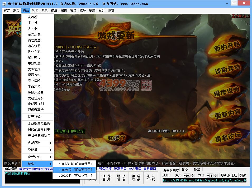Select 圣光水晶 menu entry
Viewport: 252px width, 188px height.
(38, 34)
